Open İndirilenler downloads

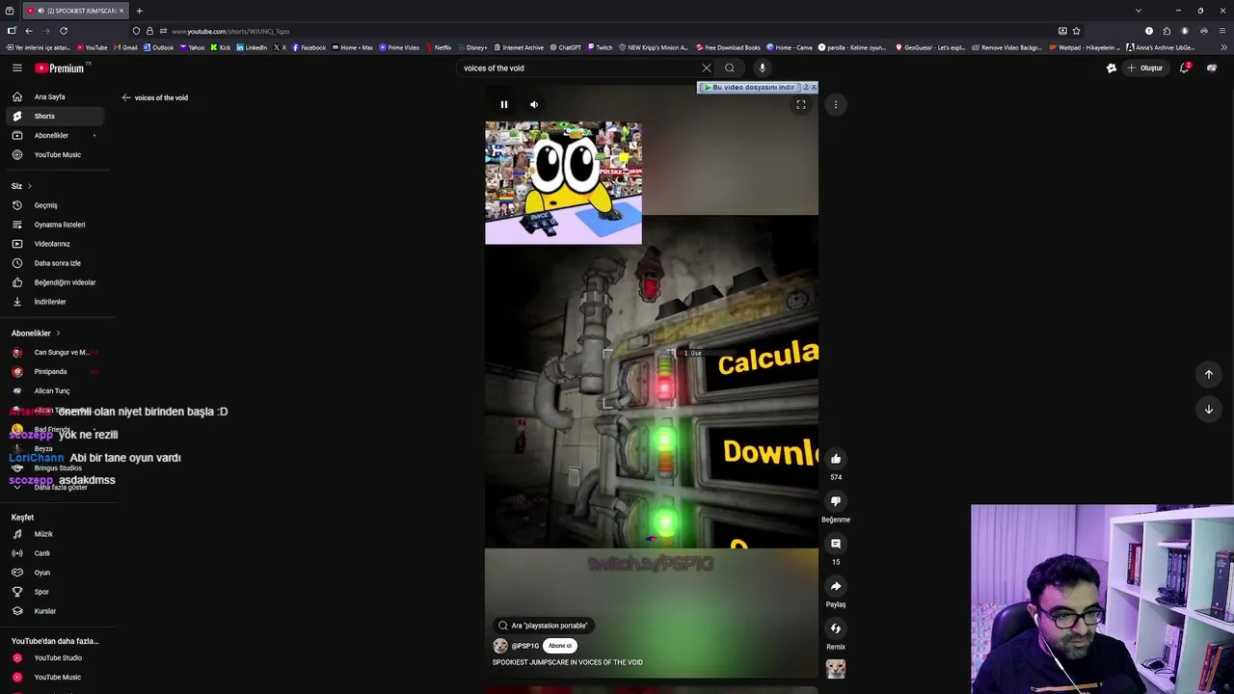pos(55,302)
